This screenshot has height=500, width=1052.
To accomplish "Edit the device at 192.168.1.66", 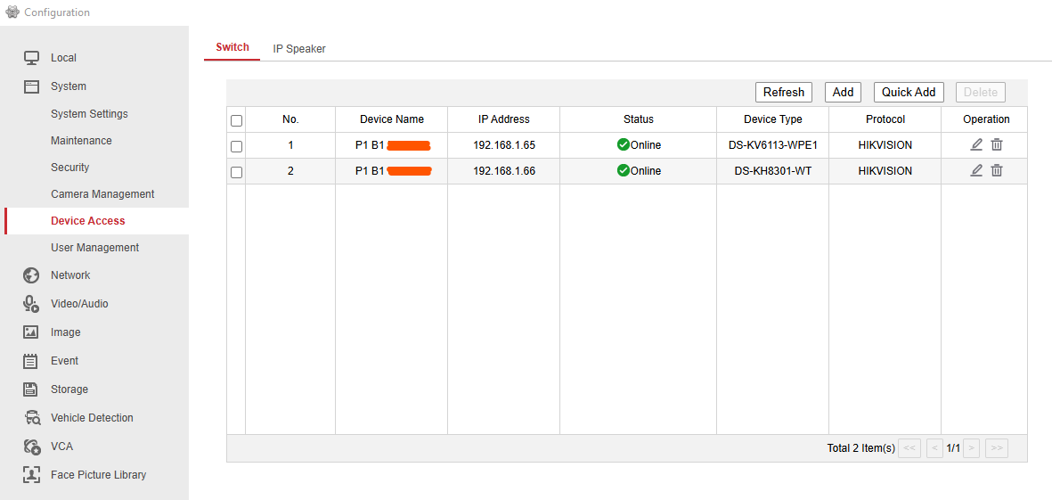I will click(976, 170).
